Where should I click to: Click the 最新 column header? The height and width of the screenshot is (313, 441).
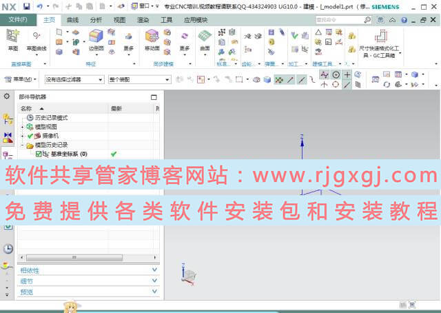131,108
